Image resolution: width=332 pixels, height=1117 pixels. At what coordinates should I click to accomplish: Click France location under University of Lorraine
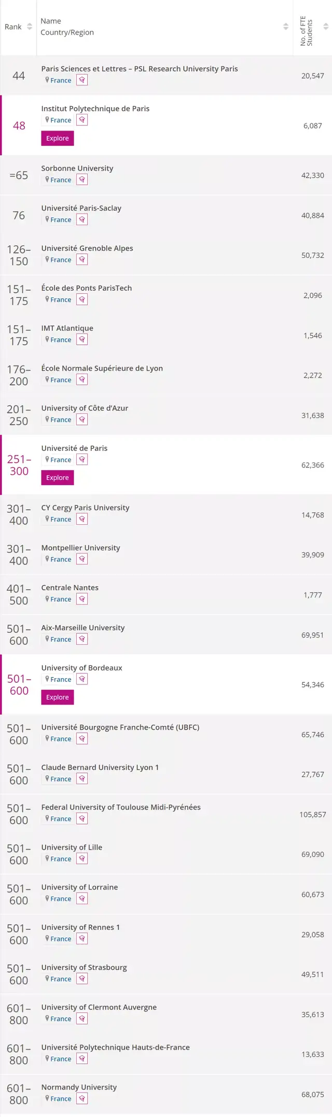(x=61, y=899)
